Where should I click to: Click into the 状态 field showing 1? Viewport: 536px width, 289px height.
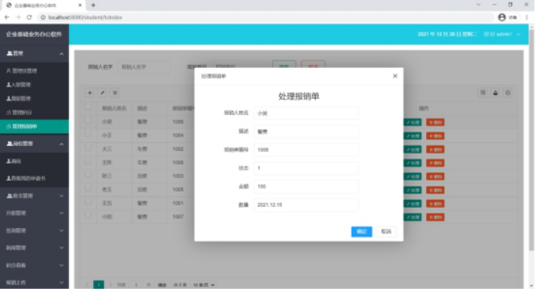coord(306,168)
